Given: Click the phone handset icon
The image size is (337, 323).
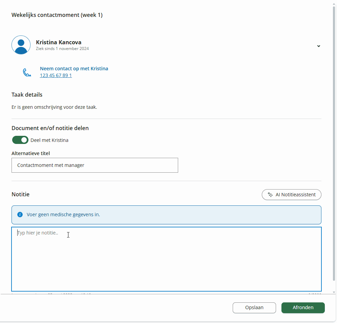Looking at the screenshot, I should pyautogui.click(x=27, y=72).
